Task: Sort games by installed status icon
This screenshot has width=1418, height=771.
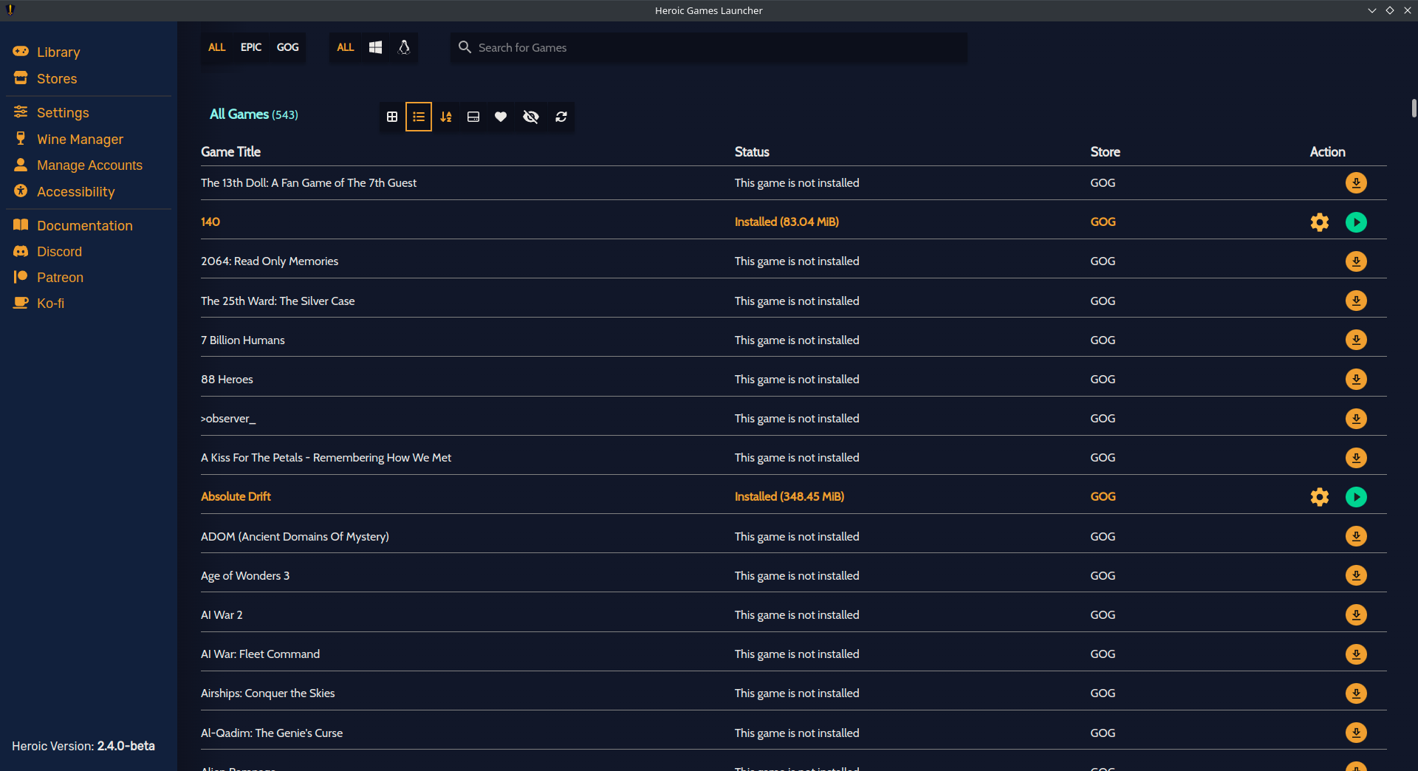Action: (x=473, y=117)
